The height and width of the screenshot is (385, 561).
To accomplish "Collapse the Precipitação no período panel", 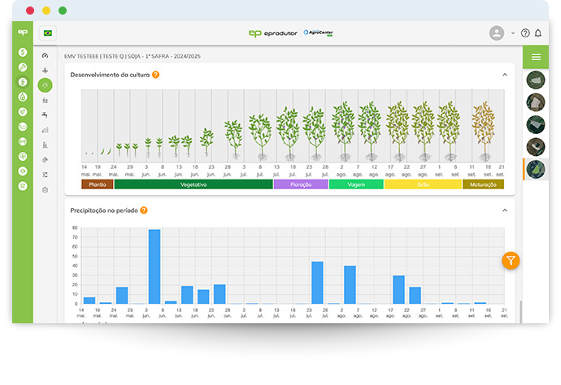I will coord(504,210).
